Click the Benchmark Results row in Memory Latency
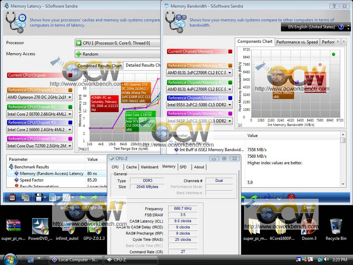 pyautogui.click(x=57, y=167)
